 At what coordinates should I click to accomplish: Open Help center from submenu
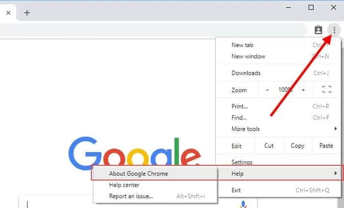click(124, 185)
